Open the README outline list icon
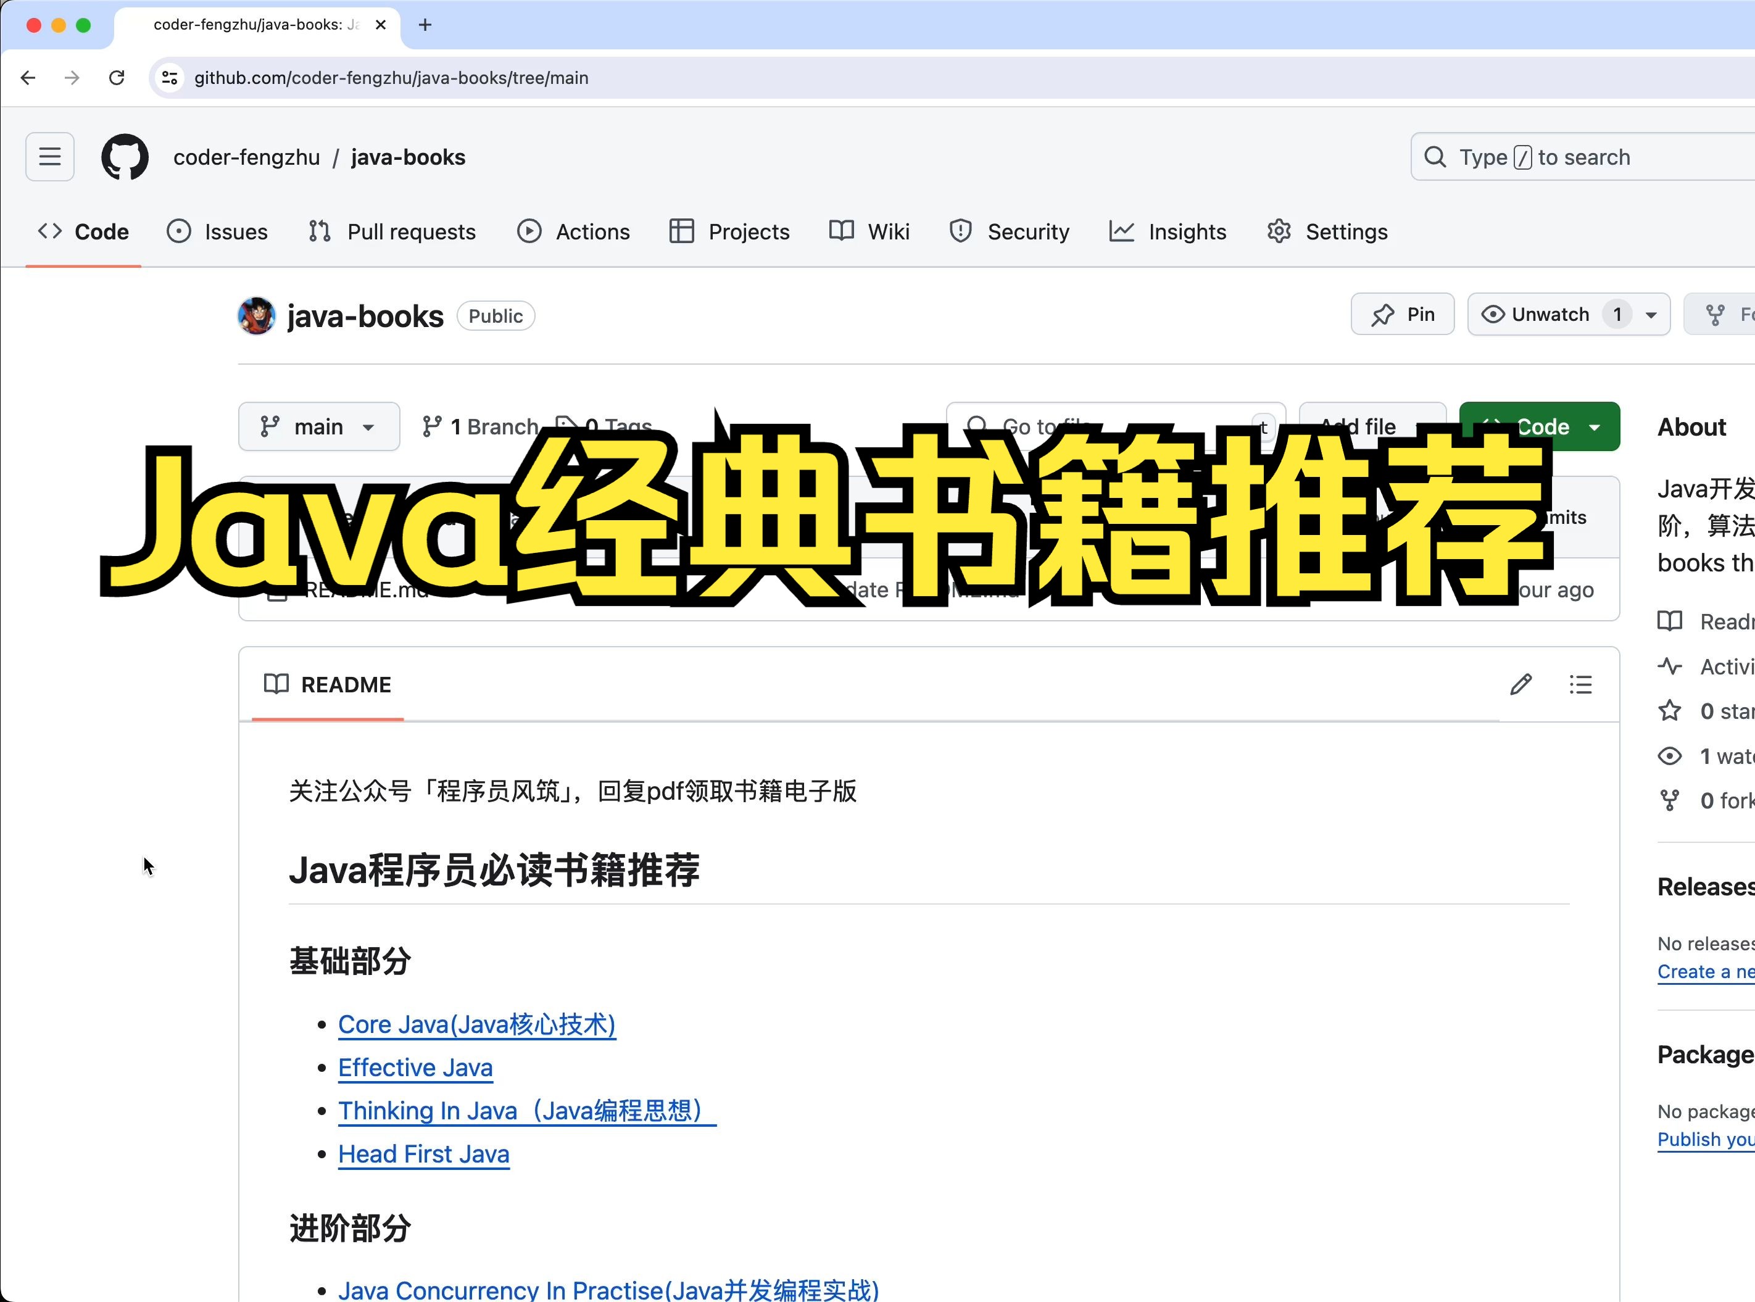Viewport: 1755px width, 1302px height. pos(1580,684)
